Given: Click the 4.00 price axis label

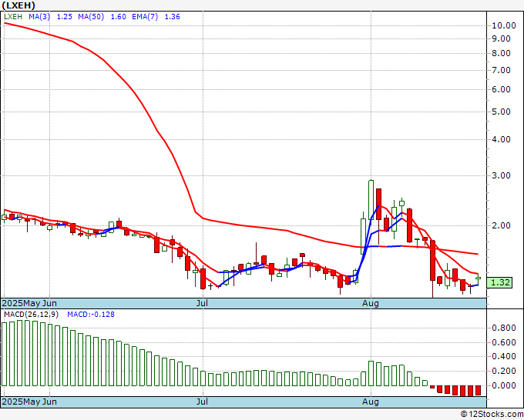Looking at the screenshot, I should click(x=502, y=139).
